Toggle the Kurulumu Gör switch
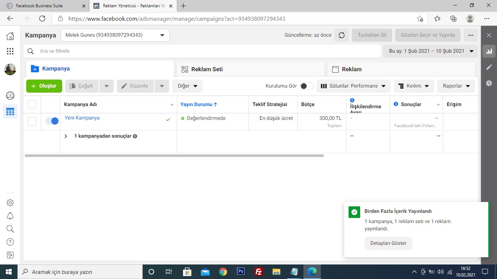This screenshot has width=497, height=279. (x=306, y=86)
